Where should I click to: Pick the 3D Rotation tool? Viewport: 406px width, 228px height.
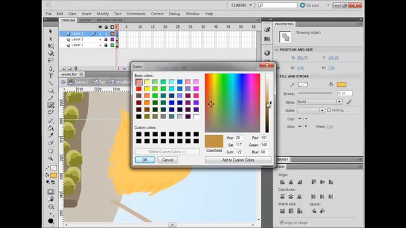click(51, 53)
